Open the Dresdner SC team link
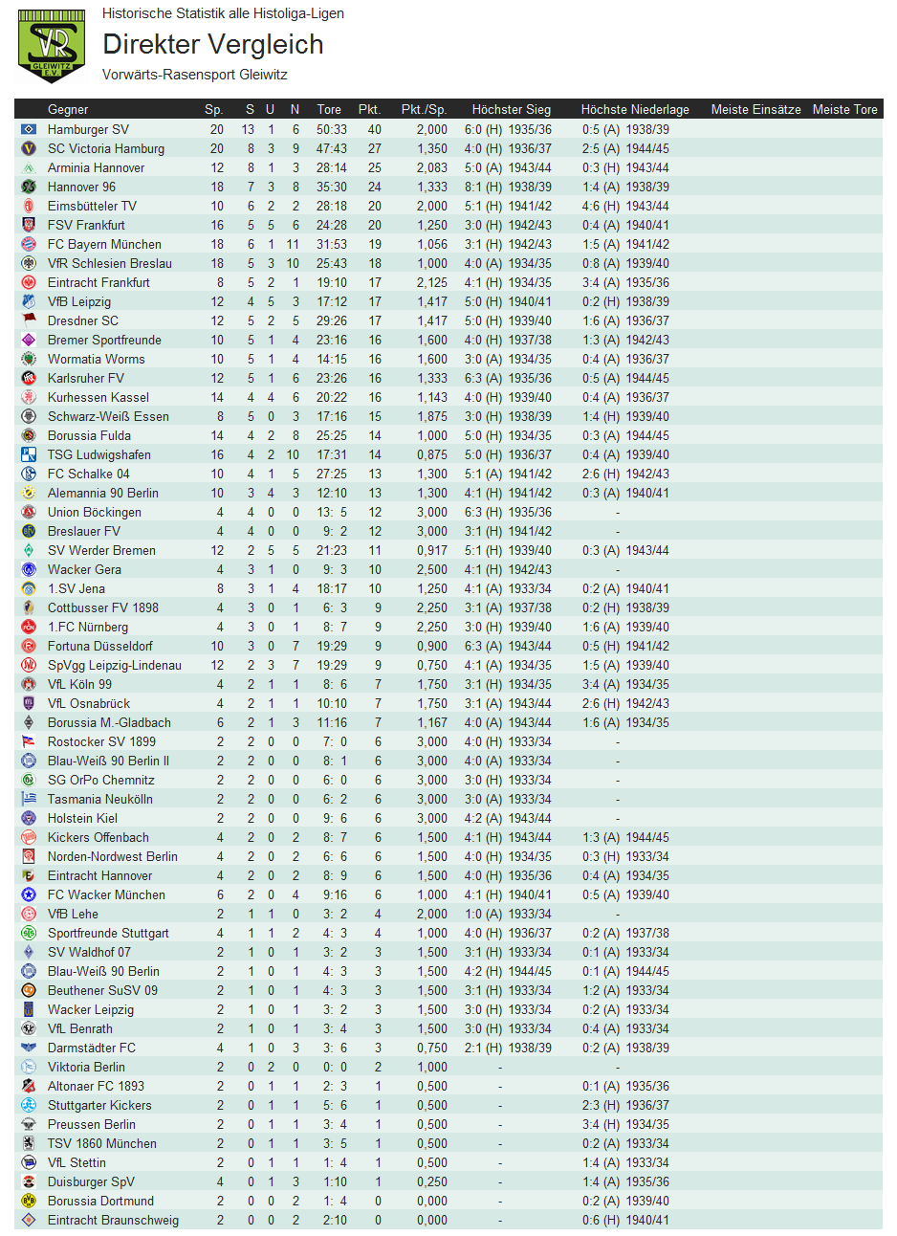Image resolution: width=897 pixels, height=1236 pixels. click(x=83, y=320)
